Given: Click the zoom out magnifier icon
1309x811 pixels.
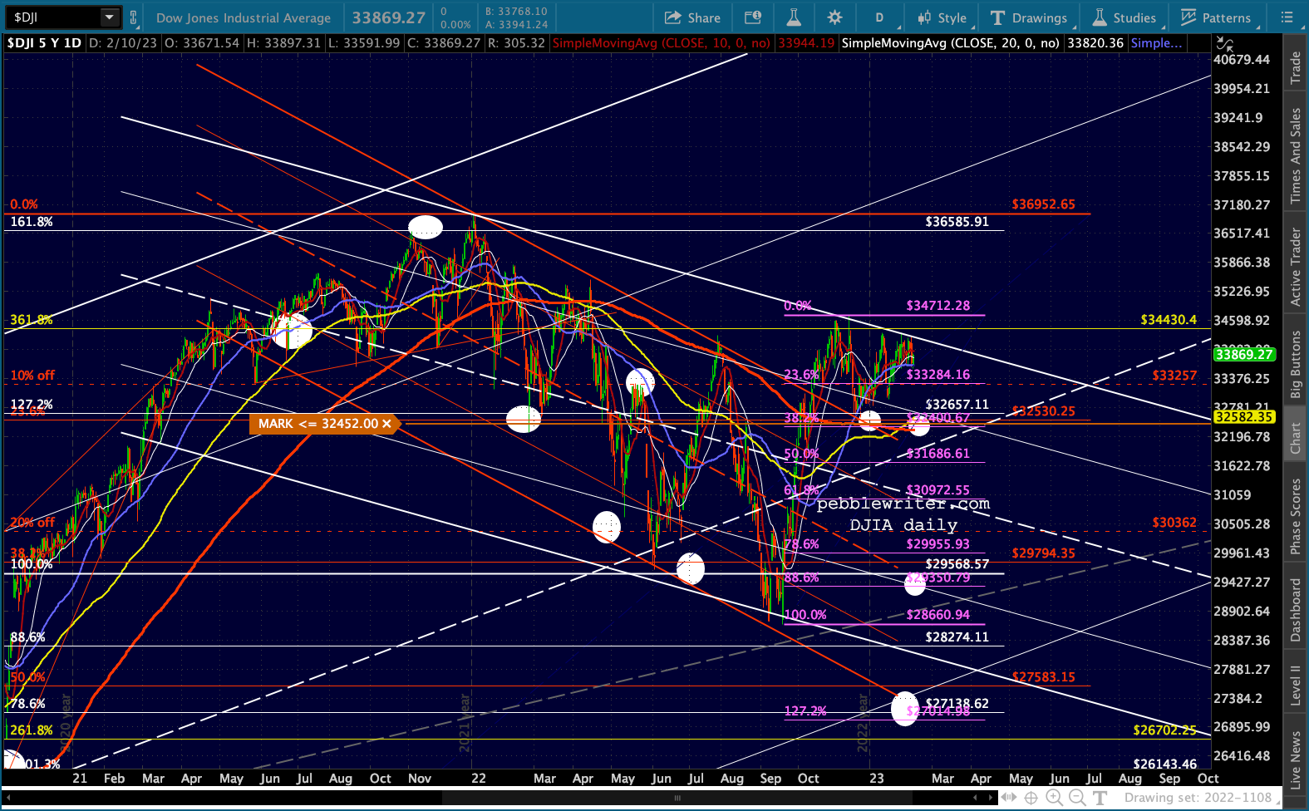Looking at the screenshot, I should click(x=1077, y=798).
